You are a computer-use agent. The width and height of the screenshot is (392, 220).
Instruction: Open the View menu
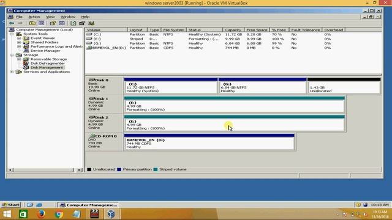coord(50,17)
